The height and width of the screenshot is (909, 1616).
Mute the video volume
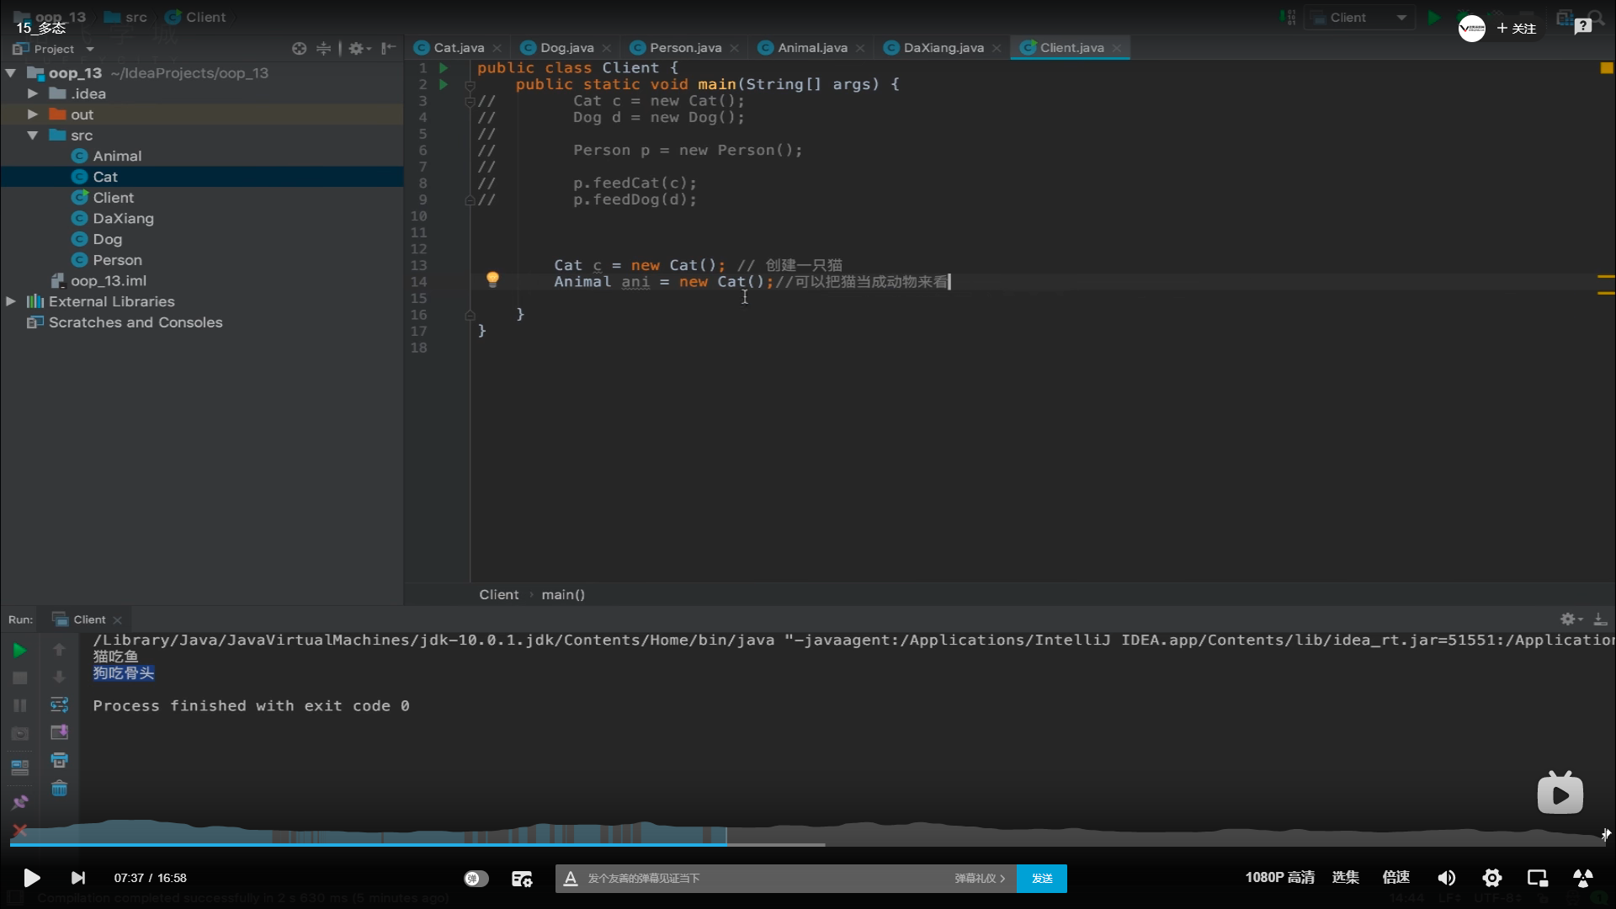tap(1446, 878)
